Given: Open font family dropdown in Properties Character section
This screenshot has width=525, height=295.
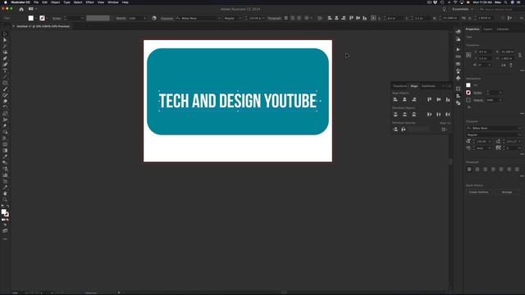Looking at the screenshot, I should 494,128.
